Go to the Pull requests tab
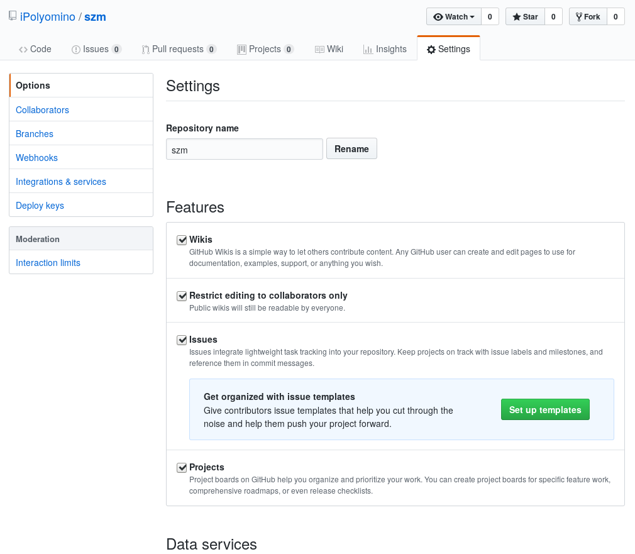The height and width of the screenshot is (554, 635). click(x=179, y=49)
